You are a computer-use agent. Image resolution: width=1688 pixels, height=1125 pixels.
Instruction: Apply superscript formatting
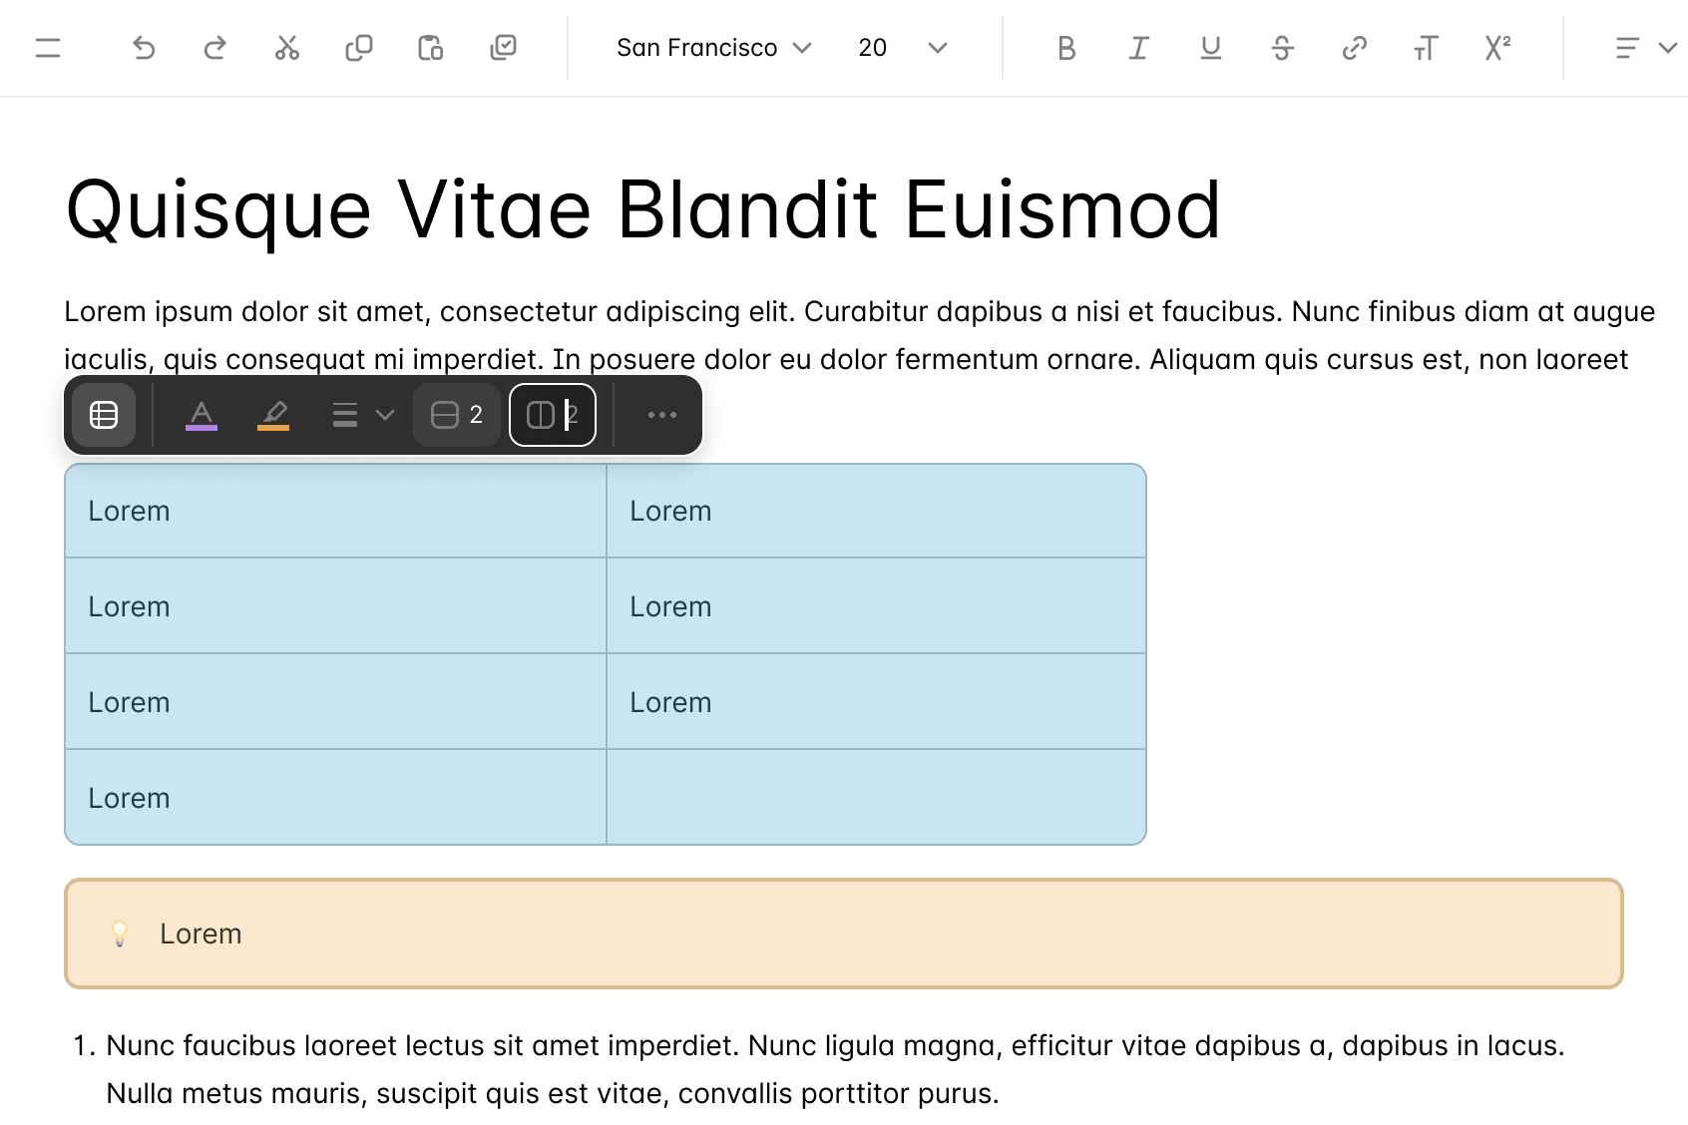coord(1496,48)
